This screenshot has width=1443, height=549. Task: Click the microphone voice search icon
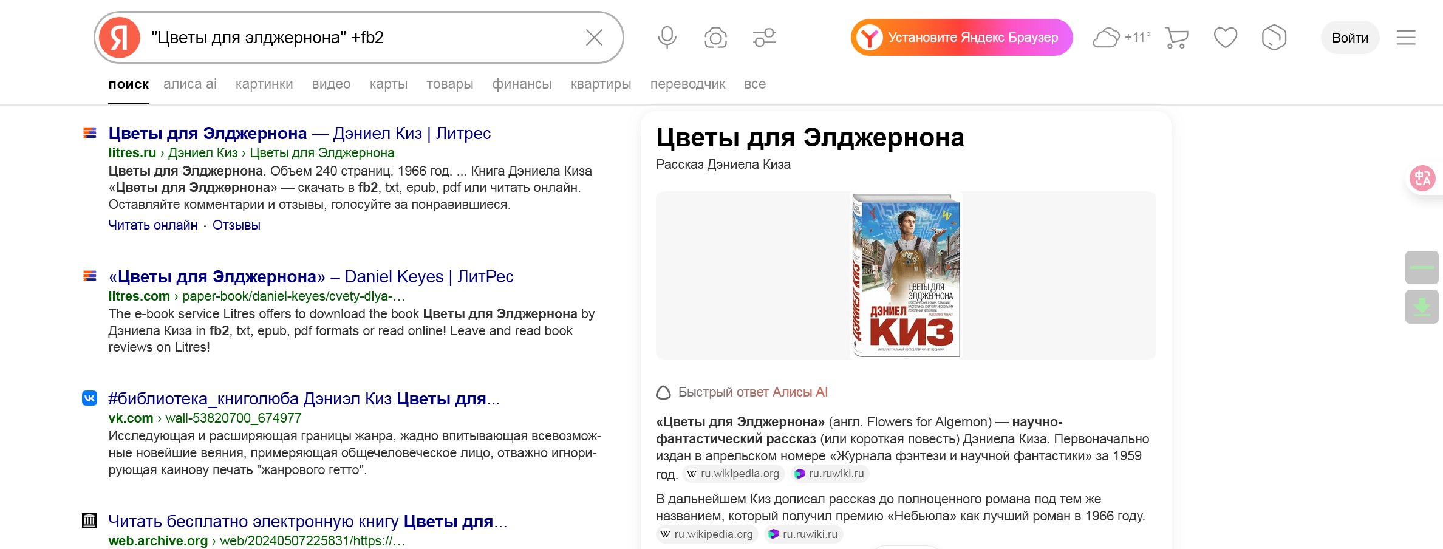coord(667,37)
